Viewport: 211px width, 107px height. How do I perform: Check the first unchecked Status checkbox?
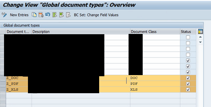pos(188,37)
